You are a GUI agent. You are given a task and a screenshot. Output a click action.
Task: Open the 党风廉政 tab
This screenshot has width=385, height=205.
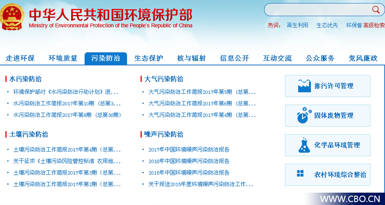click(x=363, y=58)
